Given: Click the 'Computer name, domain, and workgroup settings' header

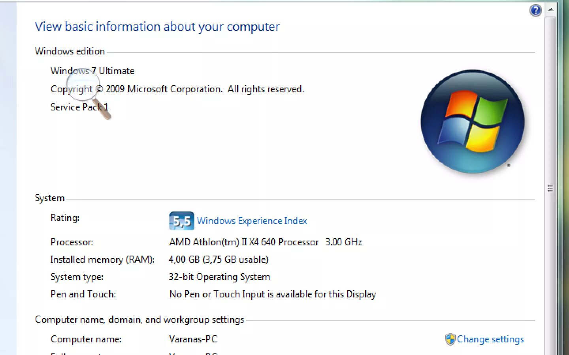Looking at the screenshot, I should 139,319.
